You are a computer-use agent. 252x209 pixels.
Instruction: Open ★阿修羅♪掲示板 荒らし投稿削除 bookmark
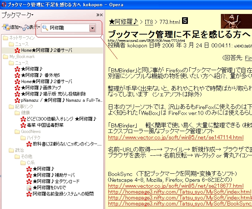(53, 94)
